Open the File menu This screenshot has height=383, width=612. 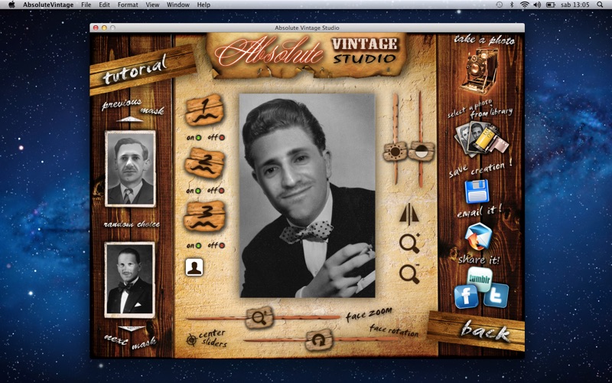tap(86, 5)
